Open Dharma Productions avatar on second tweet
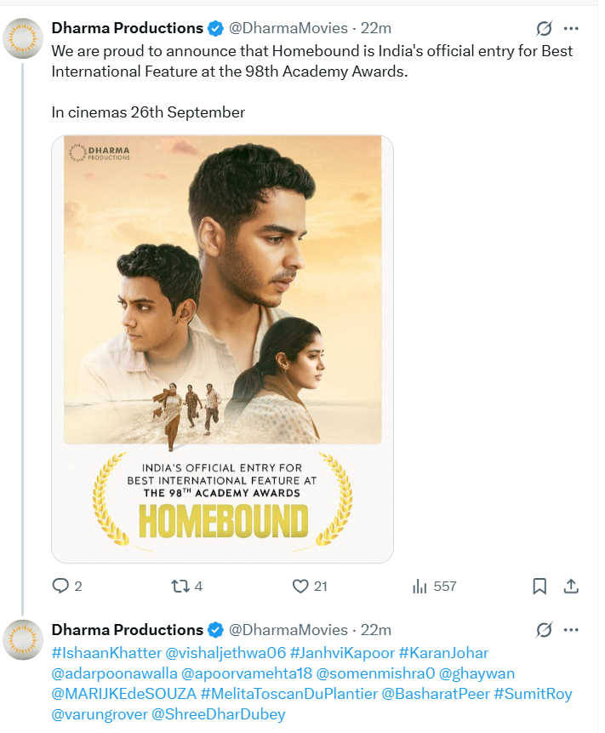 point(25,640)
